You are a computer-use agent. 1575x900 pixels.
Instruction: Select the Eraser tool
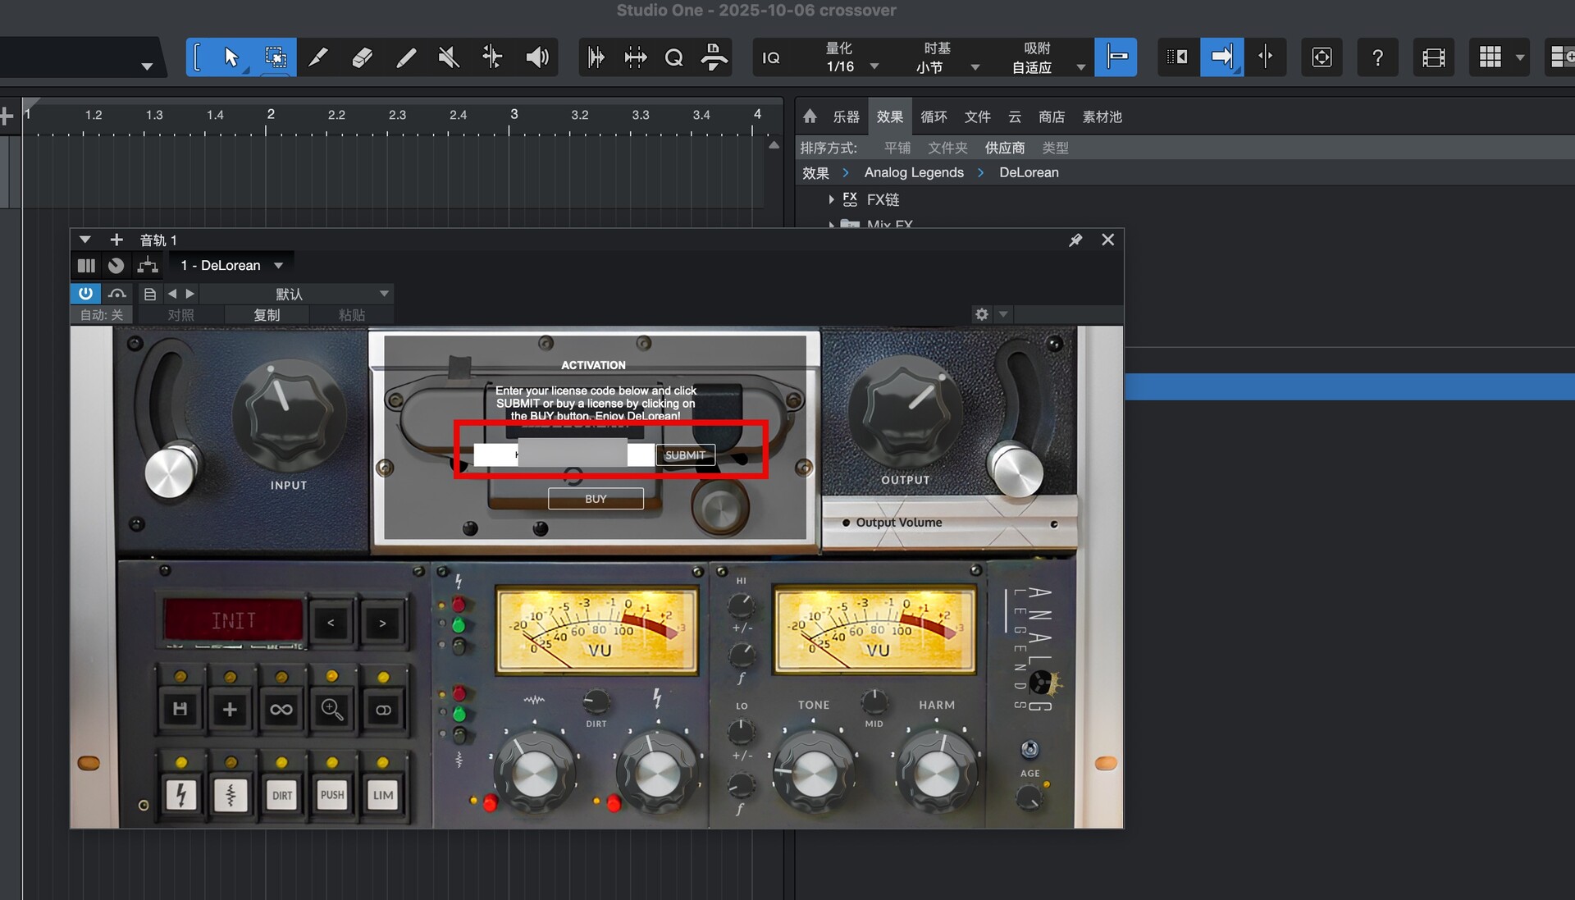pos(362,57)
